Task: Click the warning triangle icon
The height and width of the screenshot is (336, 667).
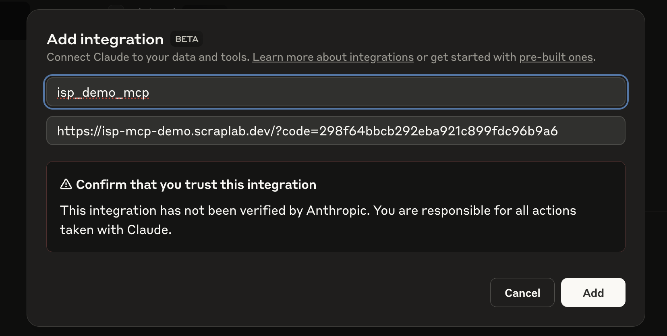Action: click(x=65, y=185)
